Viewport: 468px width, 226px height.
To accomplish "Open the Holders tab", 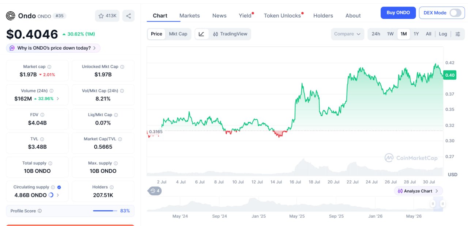I will (x=323, y=16).
